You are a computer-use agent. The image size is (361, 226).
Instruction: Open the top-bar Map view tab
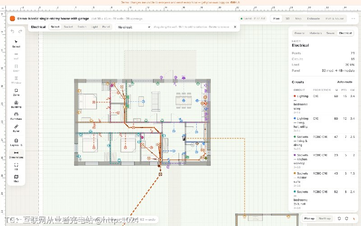click(x=298, y=19)
